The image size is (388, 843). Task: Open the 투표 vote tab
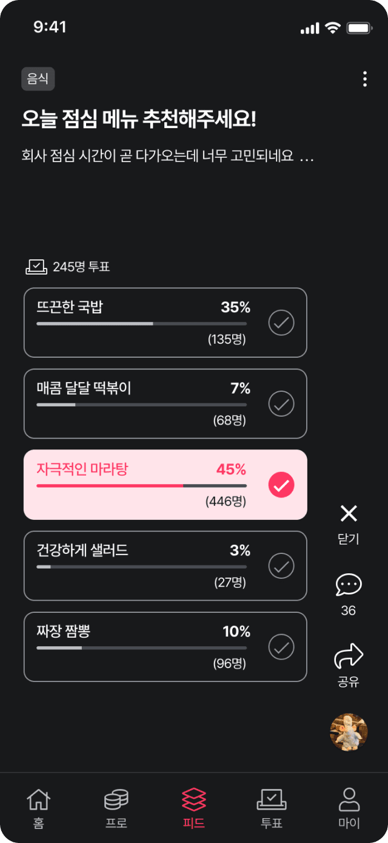point(272,808)
